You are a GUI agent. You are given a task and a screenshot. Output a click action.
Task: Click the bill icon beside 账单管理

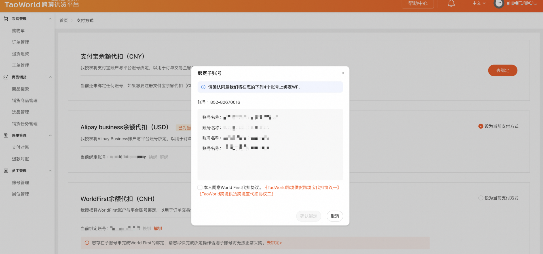pyautogui.click(x=6, y=135)
